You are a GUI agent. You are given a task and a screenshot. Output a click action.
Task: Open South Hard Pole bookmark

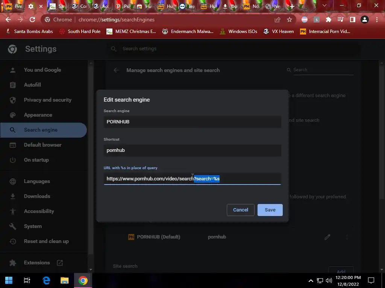click(x=80, y=31)
